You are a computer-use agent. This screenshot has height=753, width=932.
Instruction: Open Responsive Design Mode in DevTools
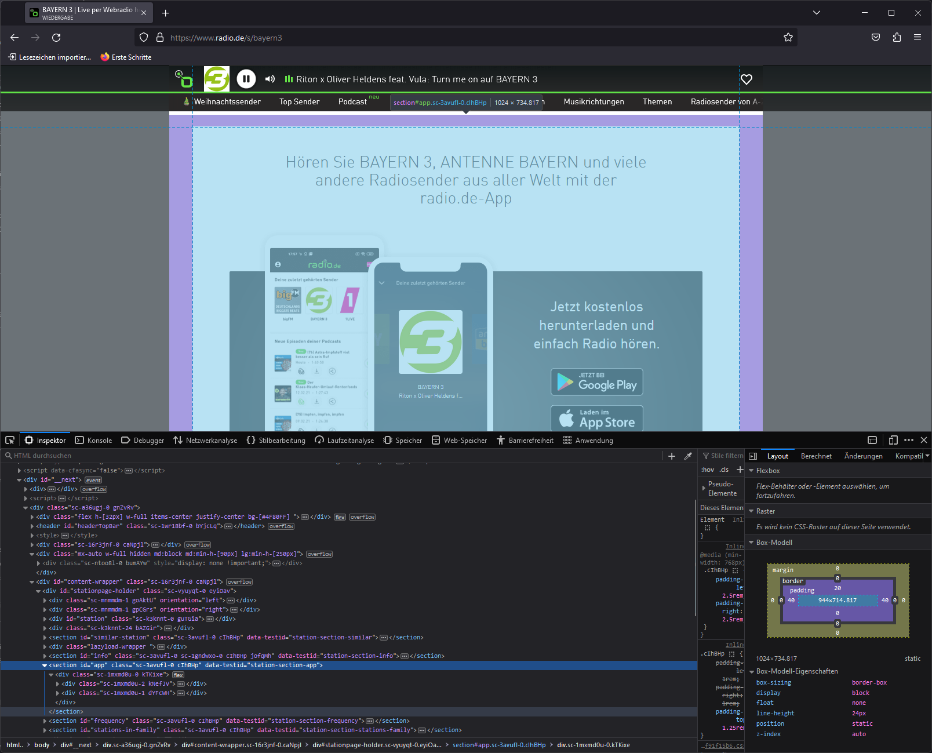pos(893,440)
